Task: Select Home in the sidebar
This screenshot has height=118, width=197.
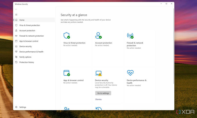Action: pyautogui.click(x=22, y=20)
